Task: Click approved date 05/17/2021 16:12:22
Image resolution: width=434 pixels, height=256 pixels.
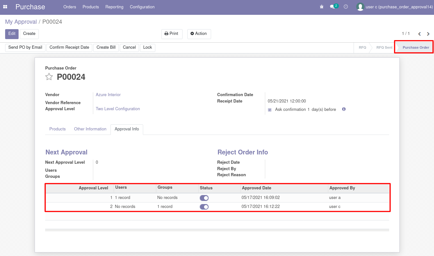Action: pos(260,207)
